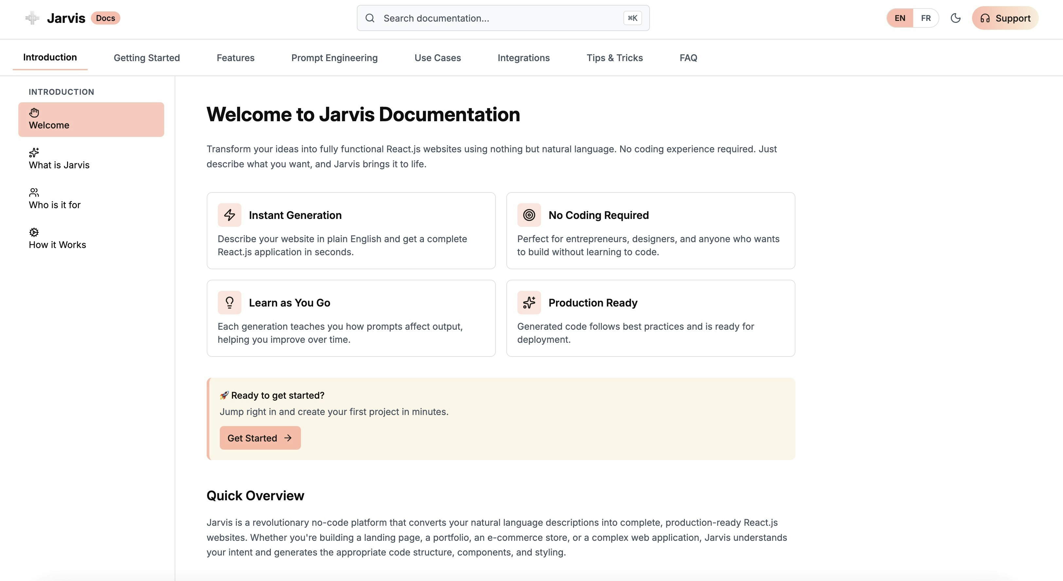Click the Who is it for people icon
Viewport: 1063px width, 581px height.
(34, 192)
